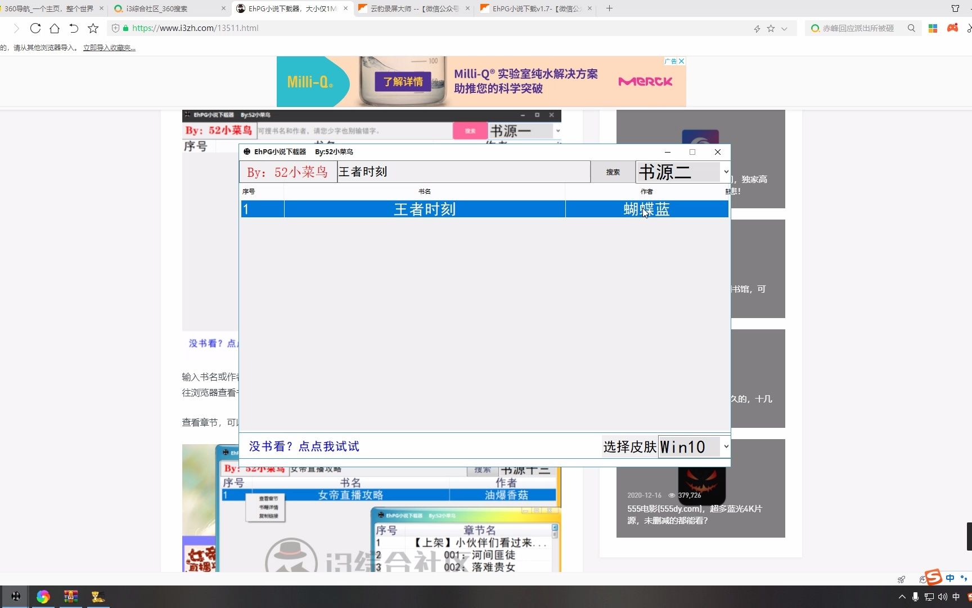Click the blue app icon thumbnail in sidebar

coord(700,137)
